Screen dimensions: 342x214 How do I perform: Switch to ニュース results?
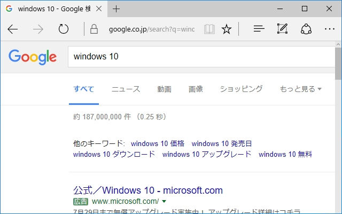pyautogui.click(x=126, y=89)
